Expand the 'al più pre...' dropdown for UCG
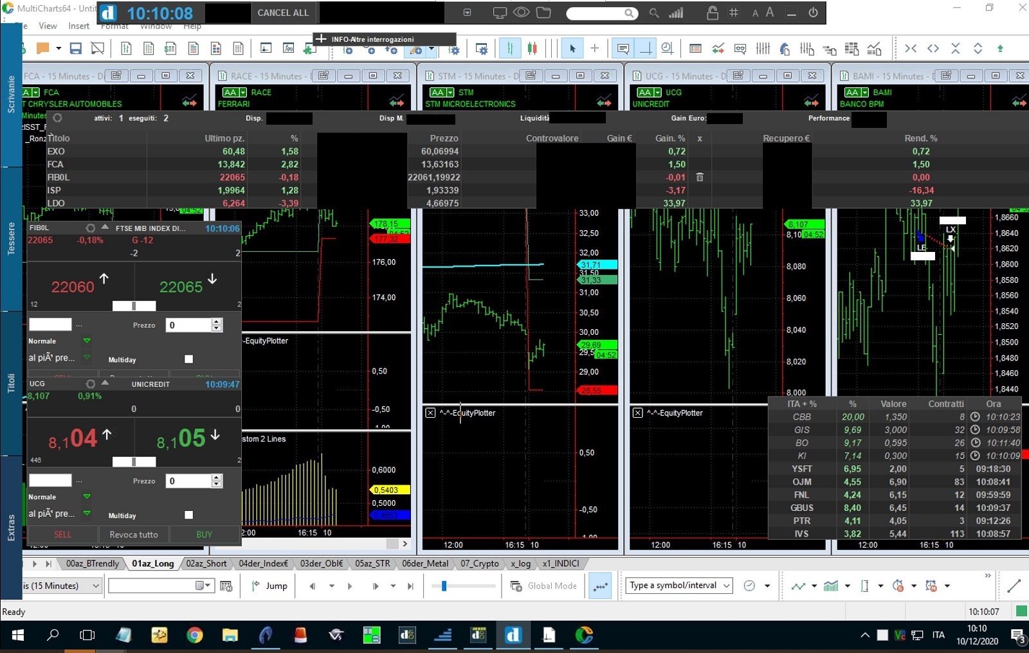 [87, 514]
